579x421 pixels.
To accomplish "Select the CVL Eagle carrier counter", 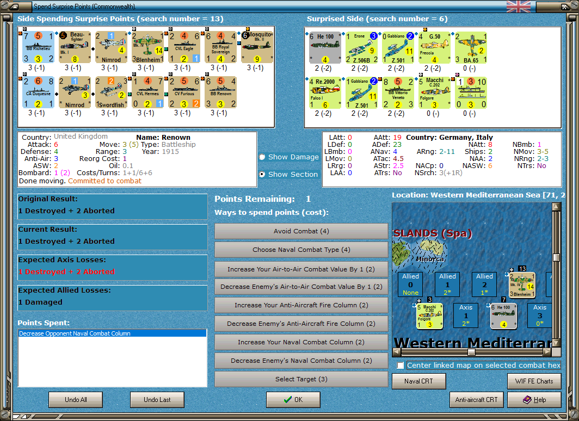I will tap(184, 47).
